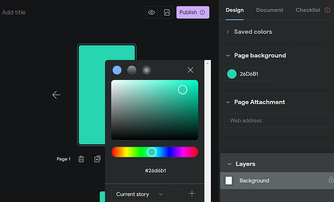Click the Add title field

click(14, 12)
